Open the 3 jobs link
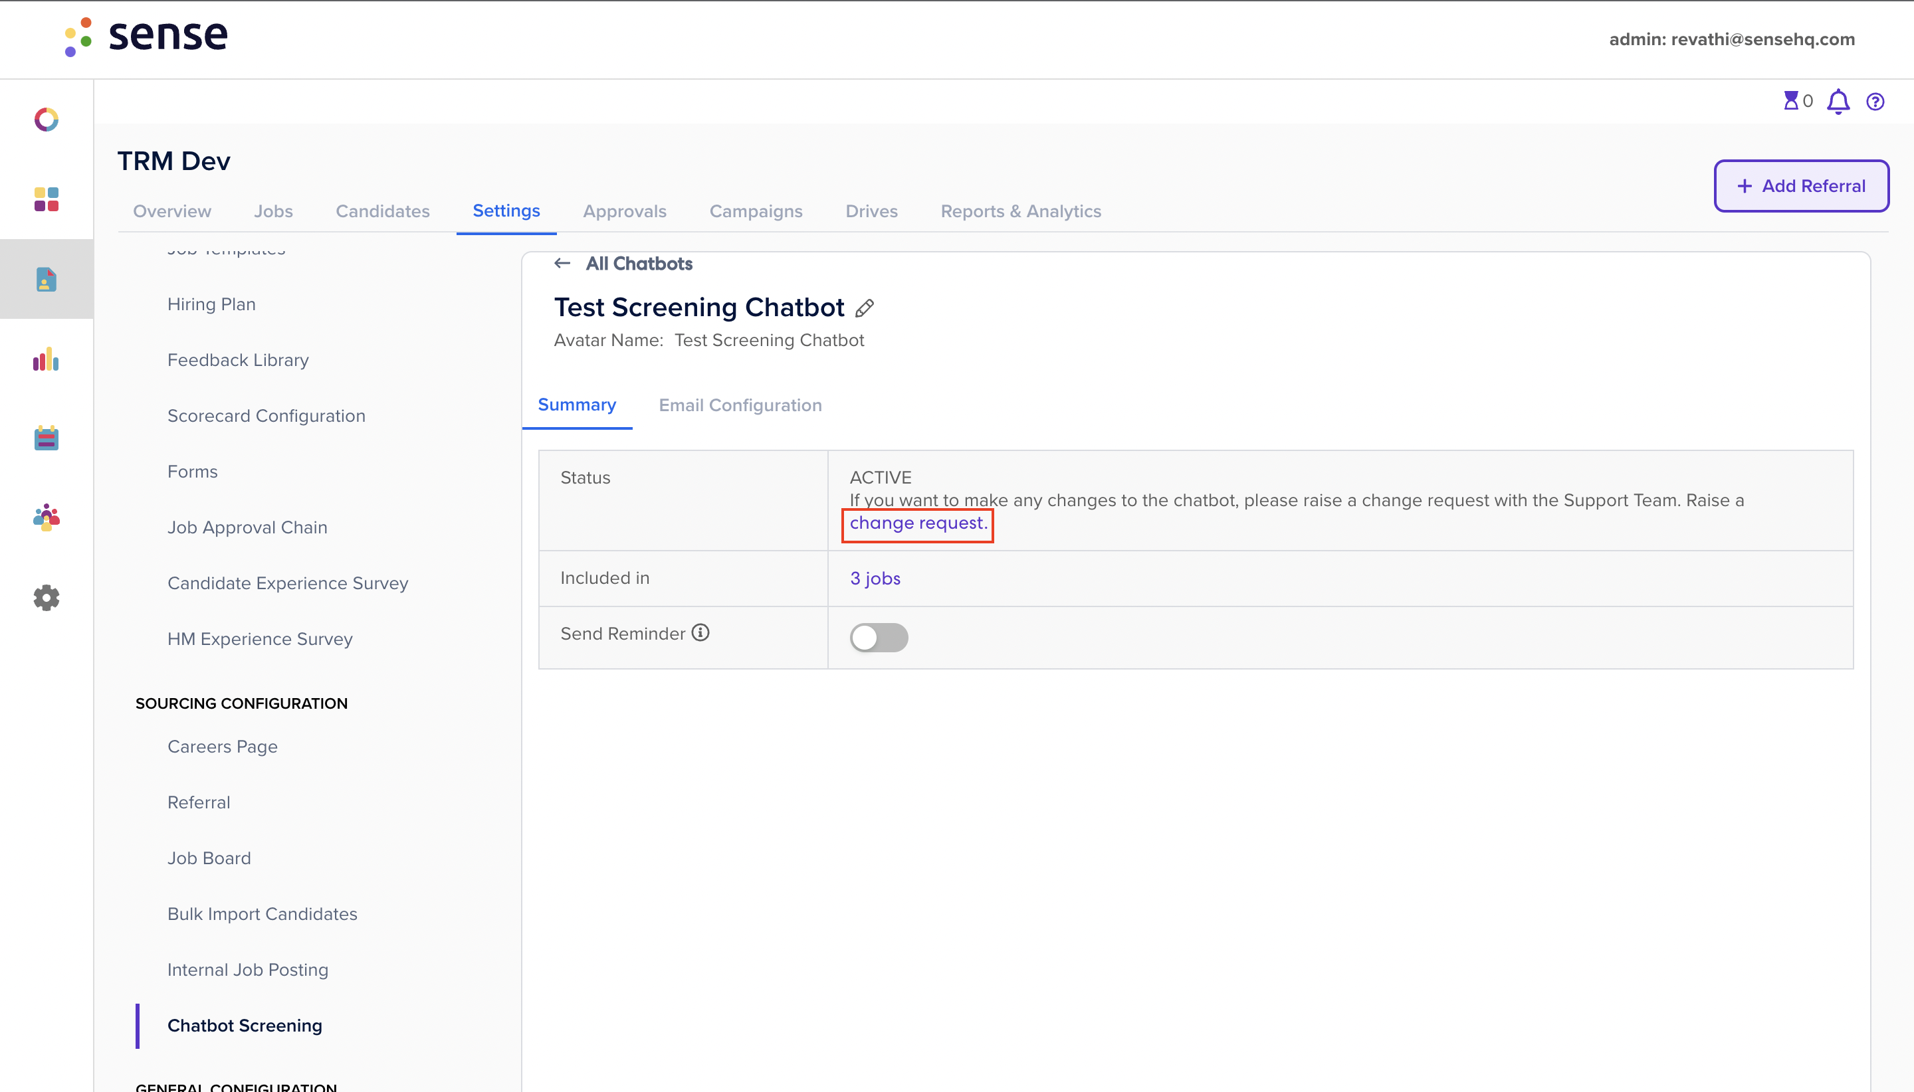Viewport: 1914px width, 1092px height. pyautogui.click(x=876, y=579)
